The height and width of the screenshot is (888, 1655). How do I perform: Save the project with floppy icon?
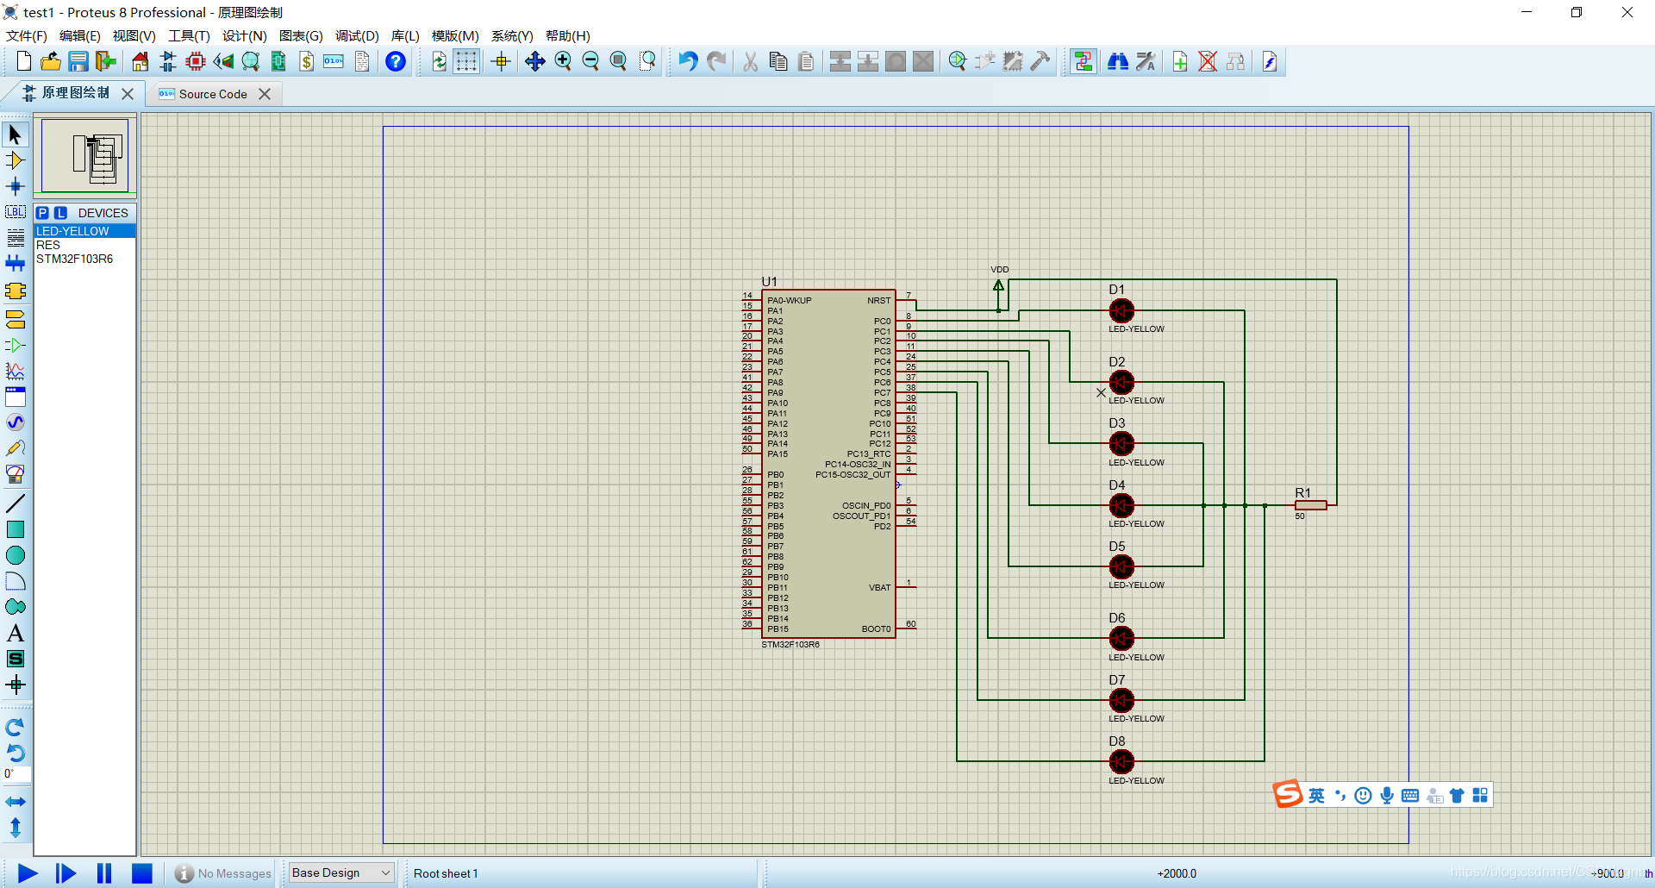pos(78,61)
